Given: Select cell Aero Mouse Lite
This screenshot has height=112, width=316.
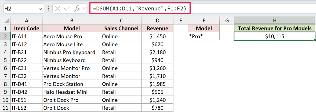Looking at the screenshot, I should (72, 44).
